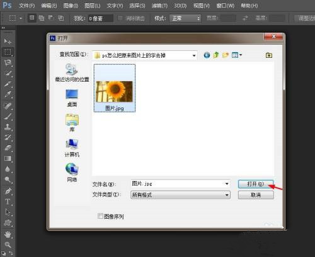
Task: Open the Style (样式) dropdown in options bar
Action: 185,18
